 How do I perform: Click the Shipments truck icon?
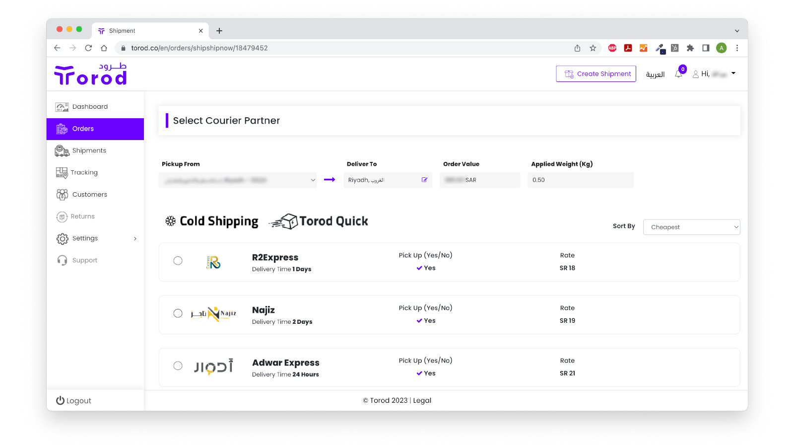click(x=62, y=150)
